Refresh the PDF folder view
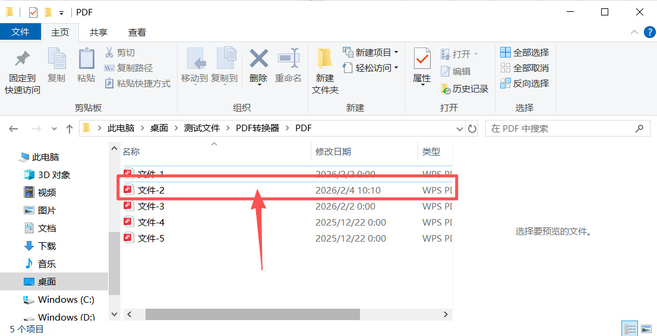The width and height of the screenshot is (657, 336). [x=472, y=129]
